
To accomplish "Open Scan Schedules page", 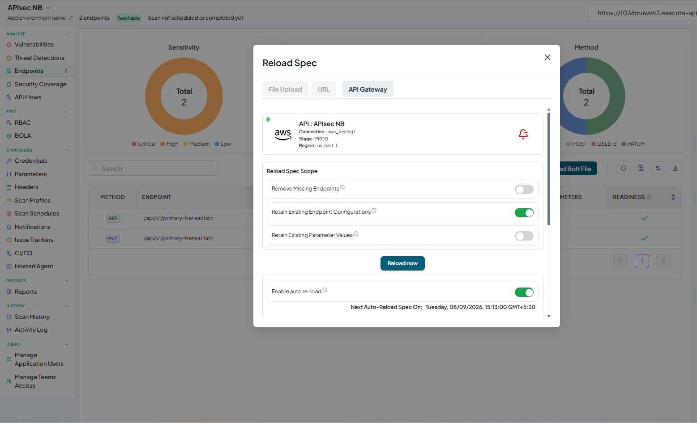I will coord(37,214).
